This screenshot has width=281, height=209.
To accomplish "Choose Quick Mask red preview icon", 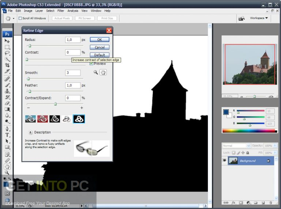I will pos(43,119).
